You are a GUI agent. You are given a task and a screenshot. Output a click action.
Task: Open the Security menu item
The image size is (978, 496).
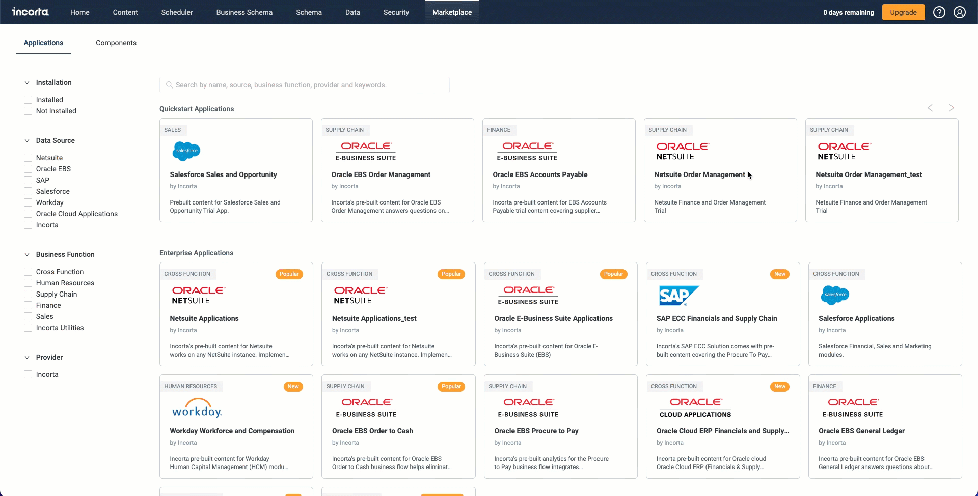click(396, 12)
